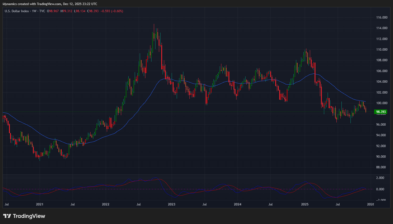Open the TradingView wordmark at bottom left
The width and height of the screenshot is (393, 224).
point(29,216)
